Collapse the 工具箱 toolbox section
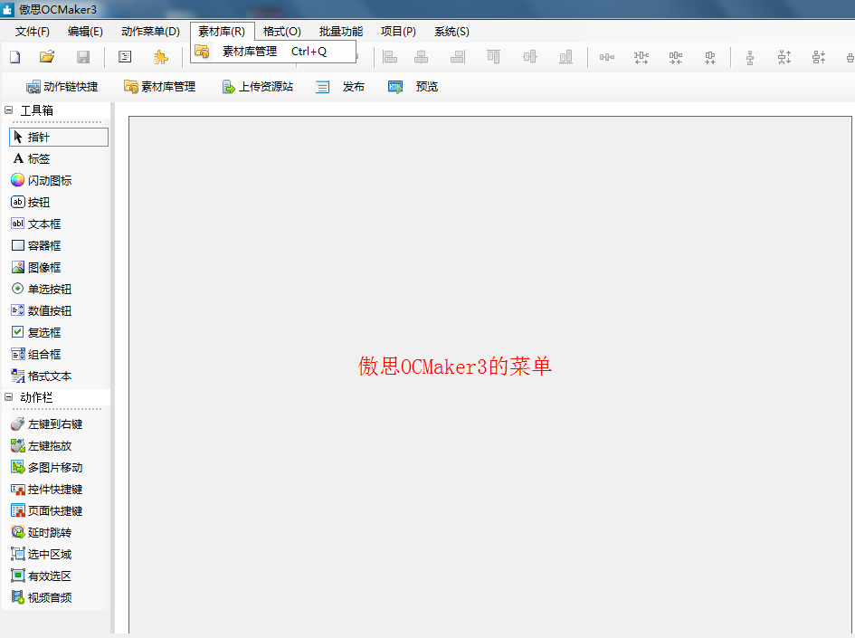The width and height of the screenshot is (855, 638). point(9,110)
